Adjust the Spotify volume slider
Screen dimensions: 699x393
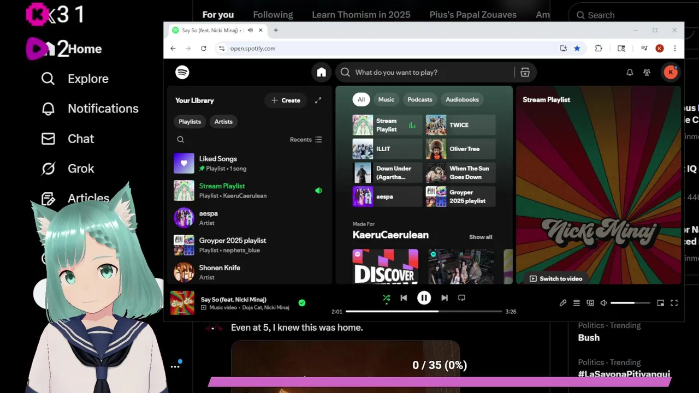coord(630,303)
